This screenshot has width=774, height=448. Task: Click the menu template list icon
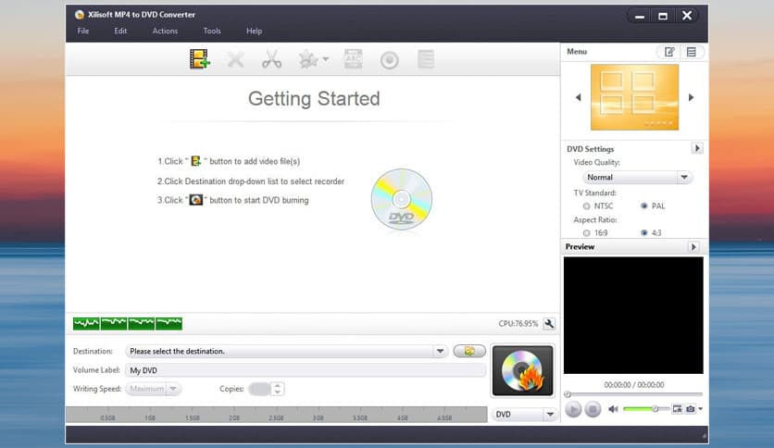[692, 52]
